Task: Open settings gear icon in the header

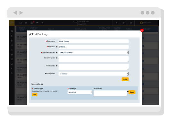Action: [x=123, y=23]
